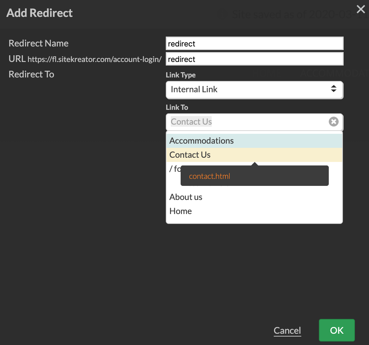Clear the Link To field
This screenshot has width=369, height=345.
pos(333,122)
